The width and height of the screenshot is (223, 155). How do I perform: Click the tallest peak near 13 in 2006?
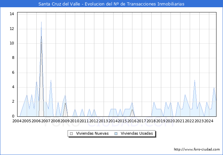tap(42, 22)
